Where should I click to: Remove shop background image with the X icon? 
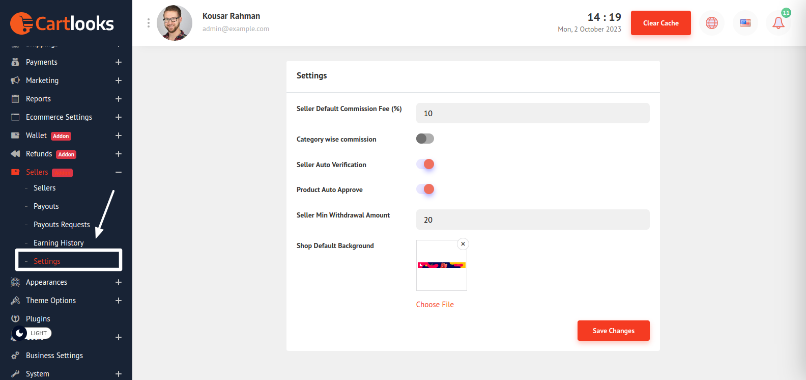coord(463,244)
